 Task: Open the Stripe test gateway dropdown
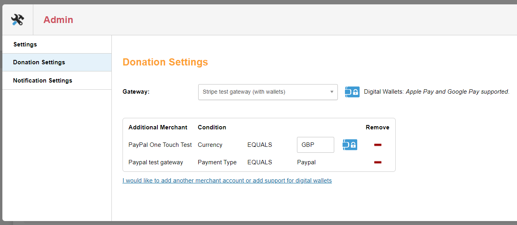point(268,92)
